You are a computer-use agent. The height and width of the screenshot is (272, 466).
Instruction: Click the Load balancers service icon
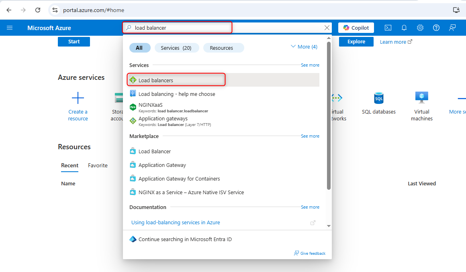pyautogui.click(x=133, y=80)
